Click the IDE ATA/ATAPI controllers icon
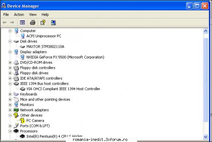This screenshot has height=142, width=212. (16, 78)
